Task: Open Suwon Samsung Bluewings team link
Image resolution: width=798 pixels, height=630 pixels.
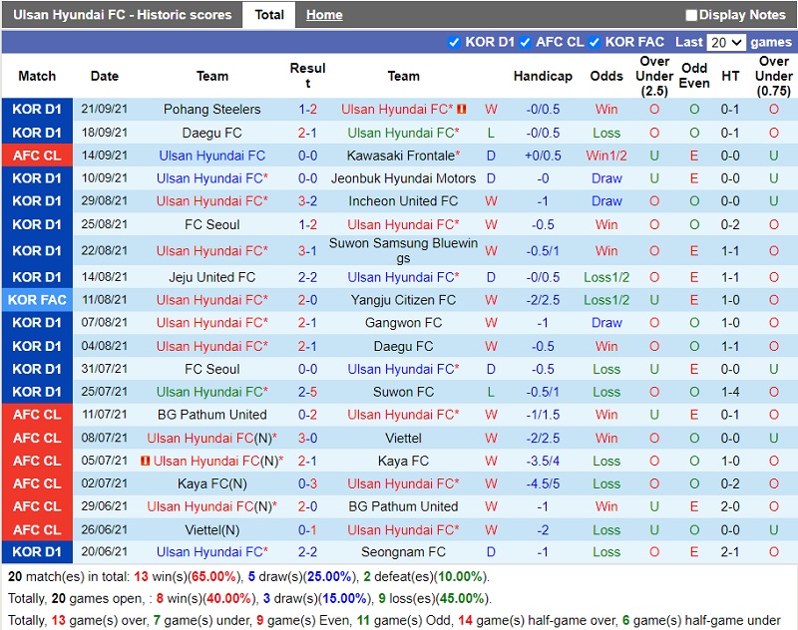Action: pos(403,250)
